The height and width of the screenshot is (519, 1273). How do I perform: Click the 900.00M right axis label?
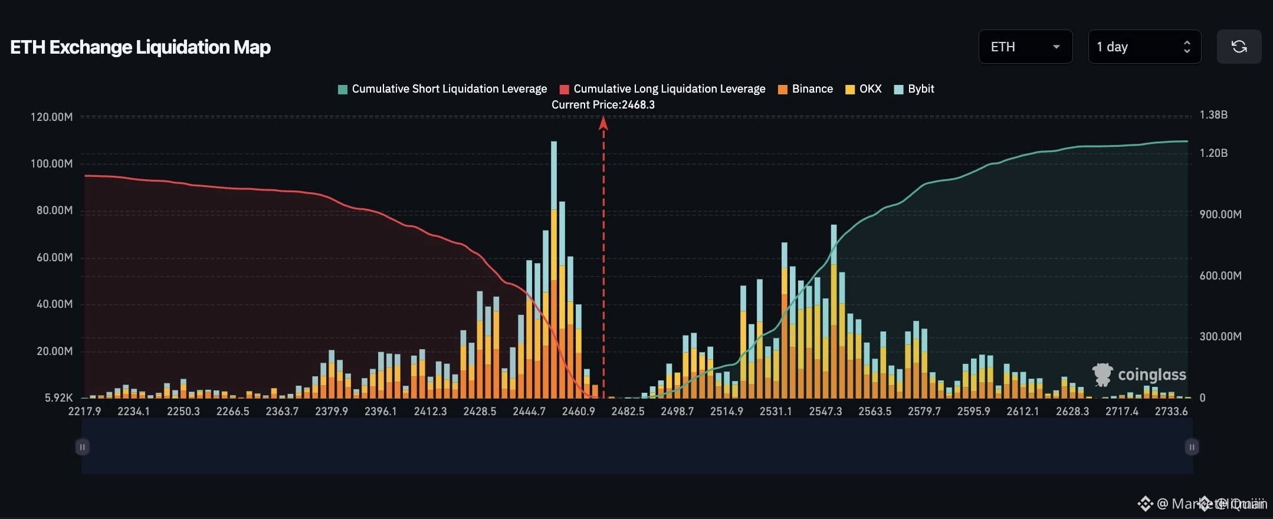[1220, 214]
